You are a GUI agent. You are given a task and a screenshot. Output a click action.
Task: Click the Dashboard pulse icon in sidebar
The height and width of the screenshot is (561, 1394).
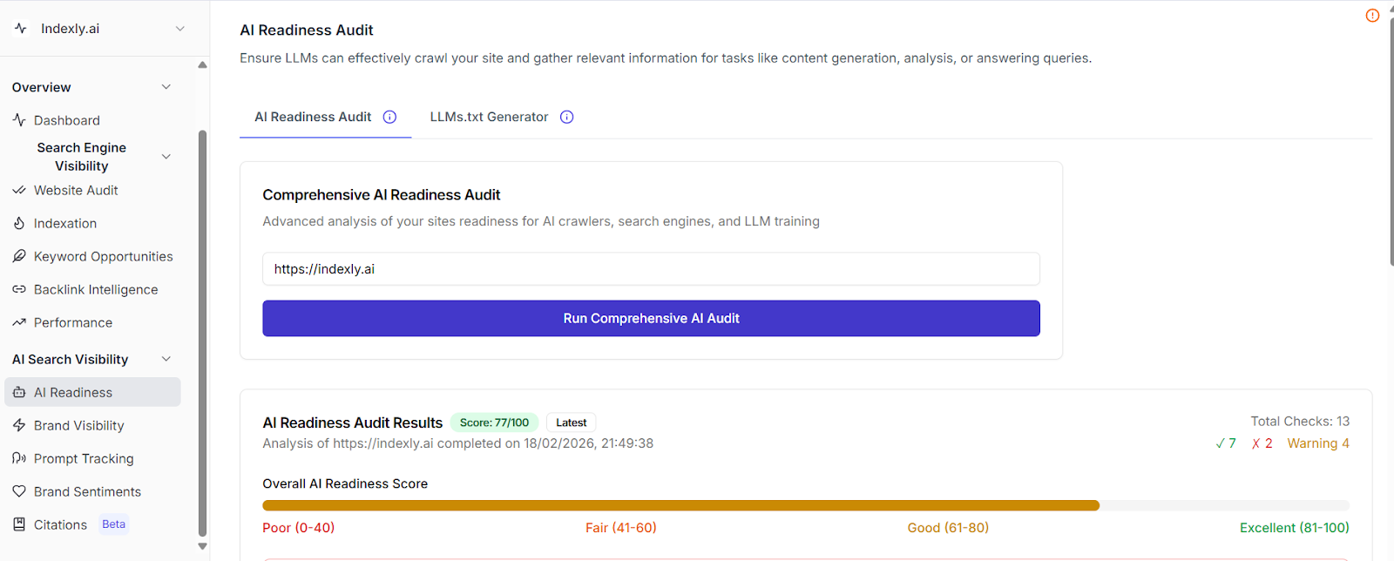(x=19, y=120)
